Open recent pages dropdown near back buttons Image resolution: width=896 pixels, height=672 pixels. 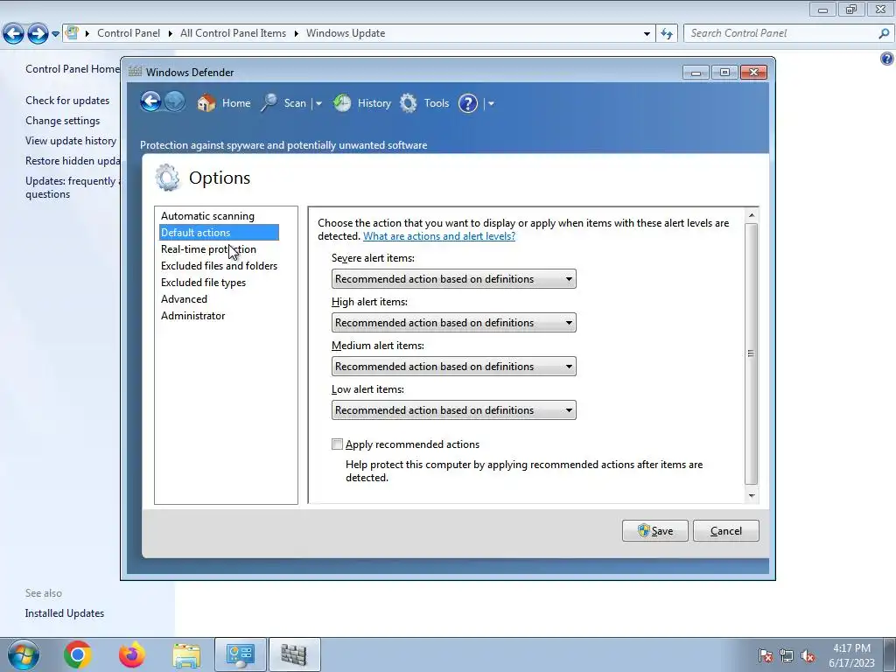[x=55, y=34]
